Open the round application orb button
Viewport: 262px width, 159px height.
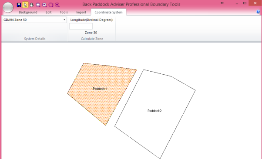point(8,7)
